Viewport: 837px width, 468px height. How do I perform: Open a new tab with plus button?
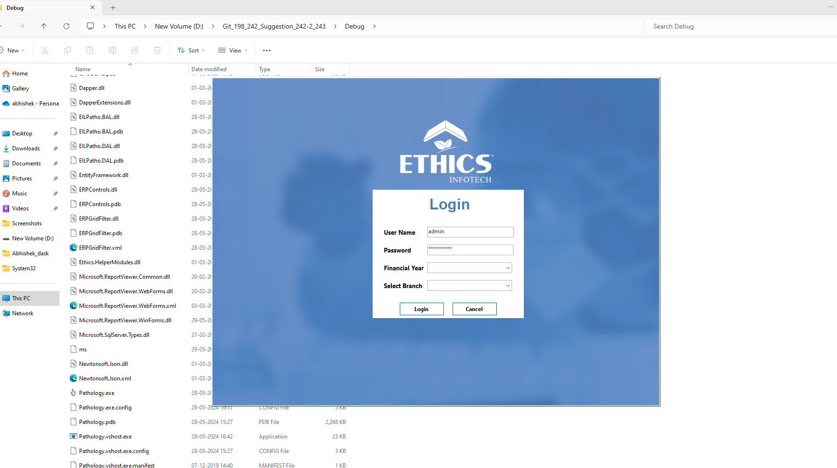click(x=113, y=7)
